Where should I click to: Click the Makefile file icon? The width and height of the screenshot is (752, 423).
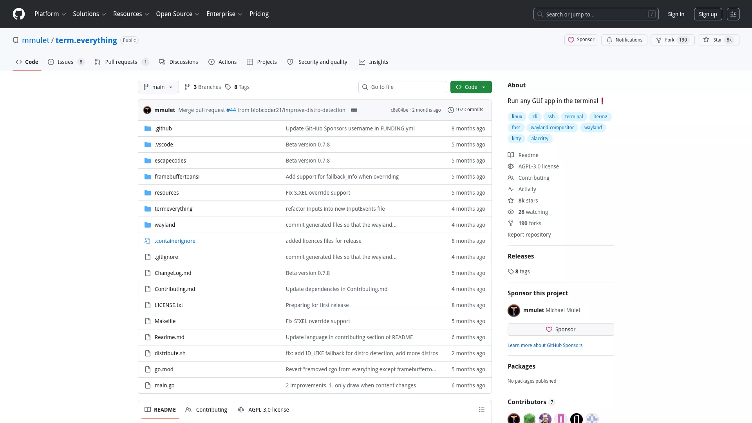point(148,321)
